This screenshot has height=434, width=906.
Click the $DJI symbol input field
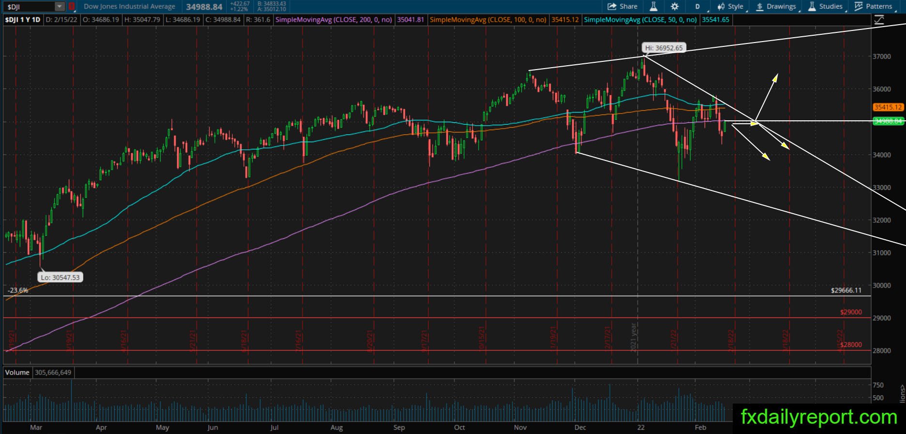[30, 7]
